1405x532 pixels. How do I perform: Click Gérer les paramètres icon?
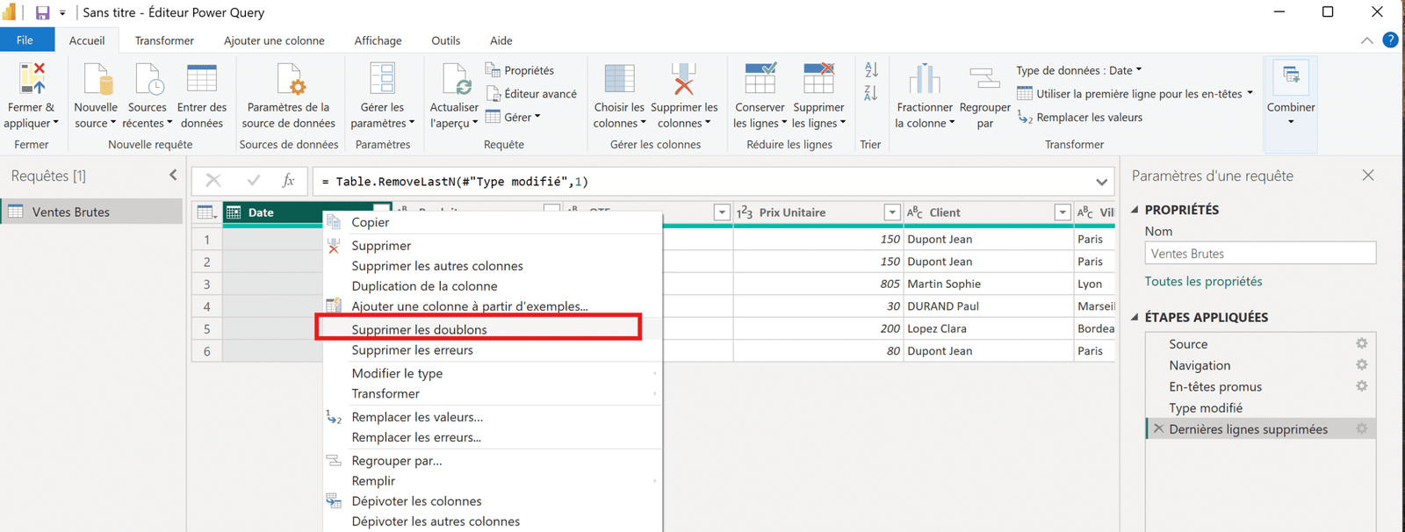point(383,79)
